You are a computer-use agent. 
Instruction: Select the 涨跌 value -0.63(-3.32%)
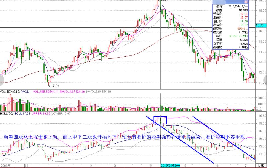click(x=238, y=36)
